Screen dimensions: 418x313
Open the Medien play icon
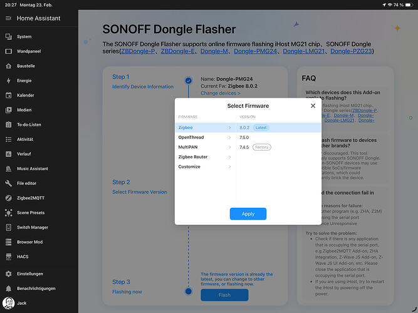point(9,110)
